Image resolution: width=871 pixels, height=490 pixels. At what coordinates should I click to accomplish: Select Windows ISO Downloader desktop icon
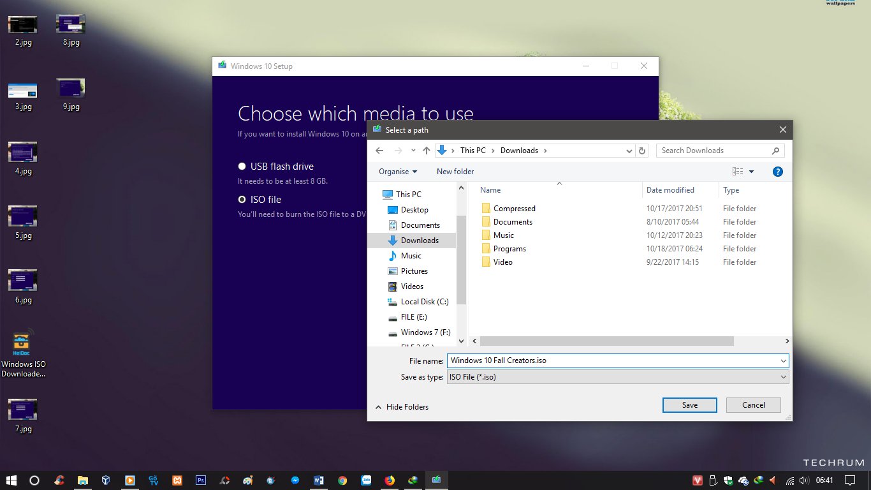click(x=23, y=354)
